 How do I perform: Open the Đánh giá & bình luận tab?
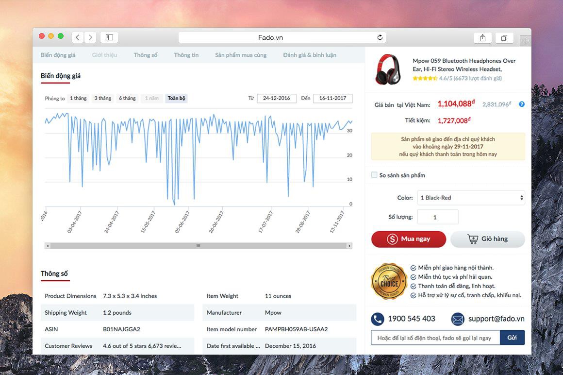click(310, 55)
